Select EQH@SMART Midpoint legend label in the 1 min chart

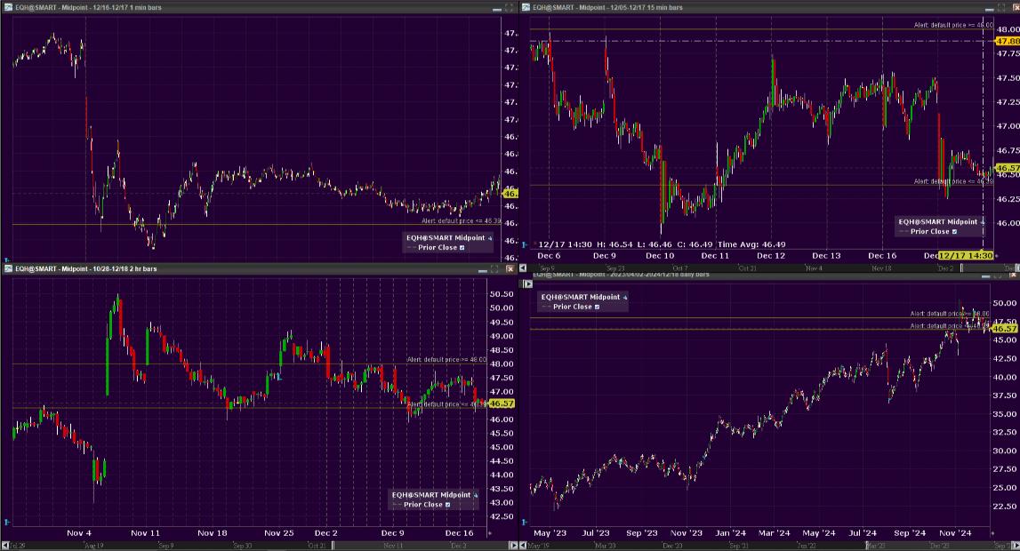[446, 238]
